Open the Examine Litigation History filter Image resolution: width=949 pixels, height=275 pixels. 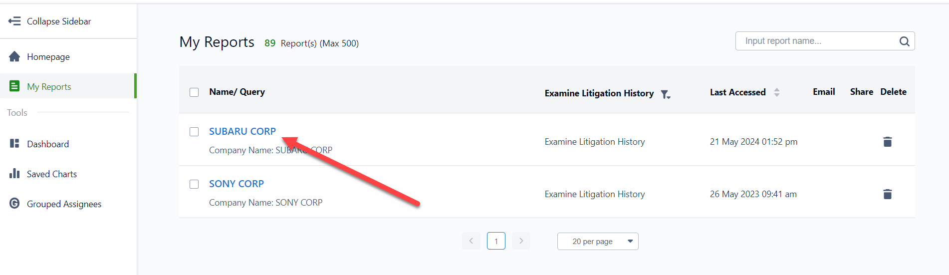tap(666, 94)
